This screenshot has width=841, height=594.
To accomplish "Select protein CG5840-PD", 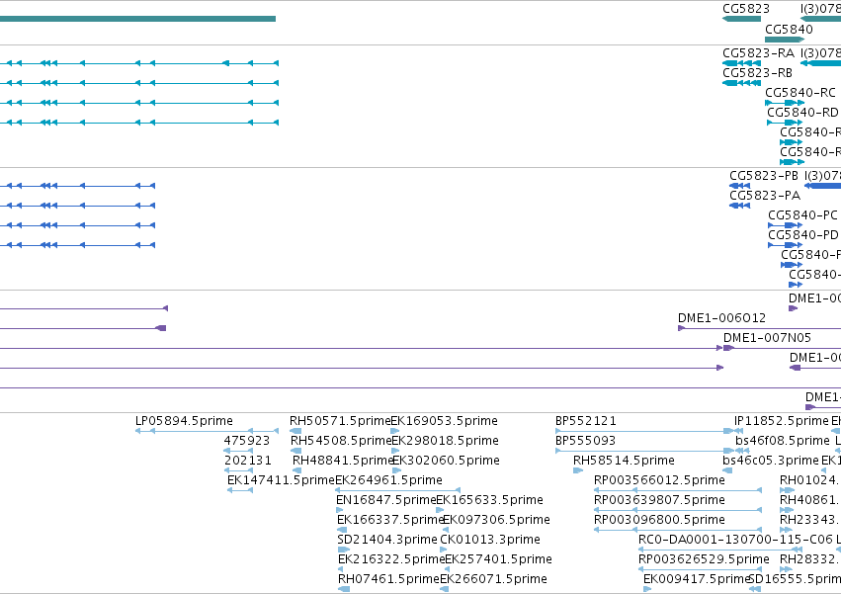I will coord(802,235).
